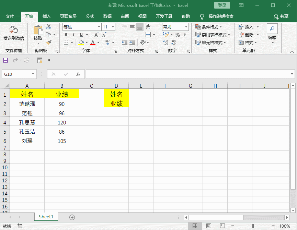
Task: Open the 文件 menu tab
Action: point(10,16)
